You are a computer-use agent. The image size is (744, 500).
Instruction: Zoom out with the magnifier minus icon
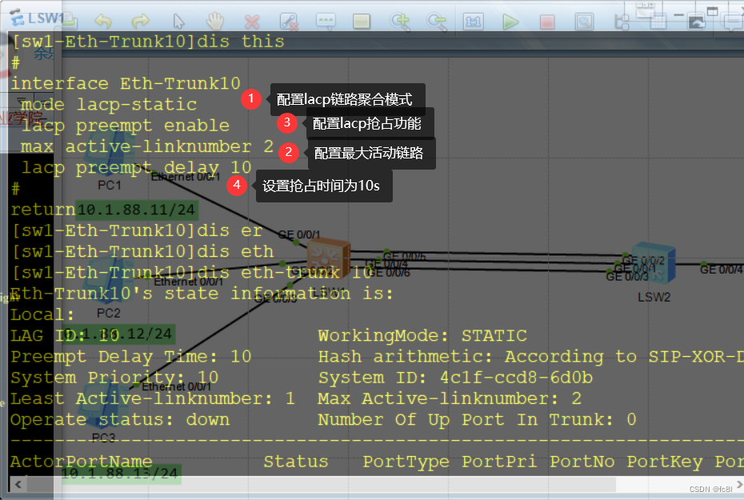[x=437, y=22]
